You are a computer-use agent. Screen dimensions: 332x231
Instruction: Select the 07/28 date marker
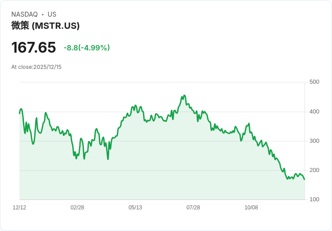click(x=193, y=208)
